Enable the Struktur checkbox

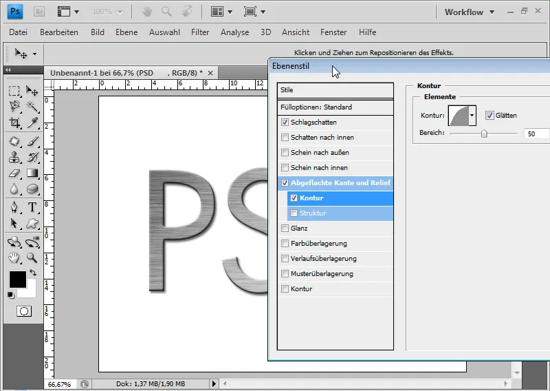pos(294,213)
